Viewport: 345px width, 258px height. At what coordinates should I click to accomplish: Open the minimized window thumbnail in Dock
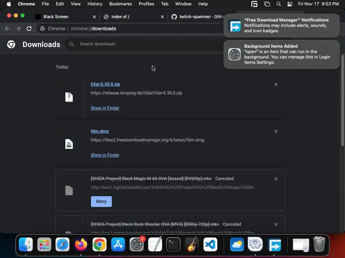(x=301, y=245)
